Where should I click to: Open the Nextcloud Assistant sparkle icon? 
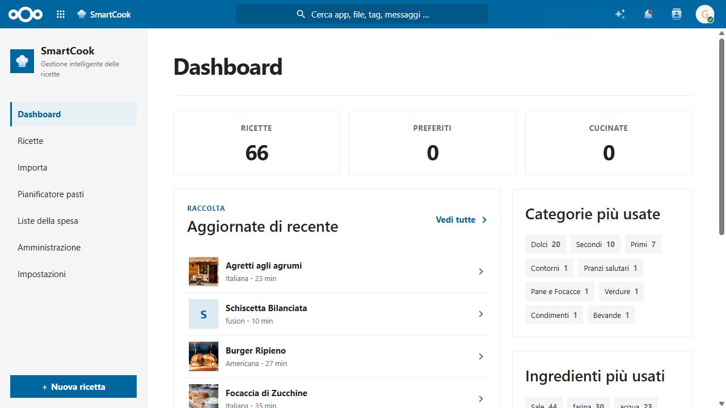[x=620, y=14]
